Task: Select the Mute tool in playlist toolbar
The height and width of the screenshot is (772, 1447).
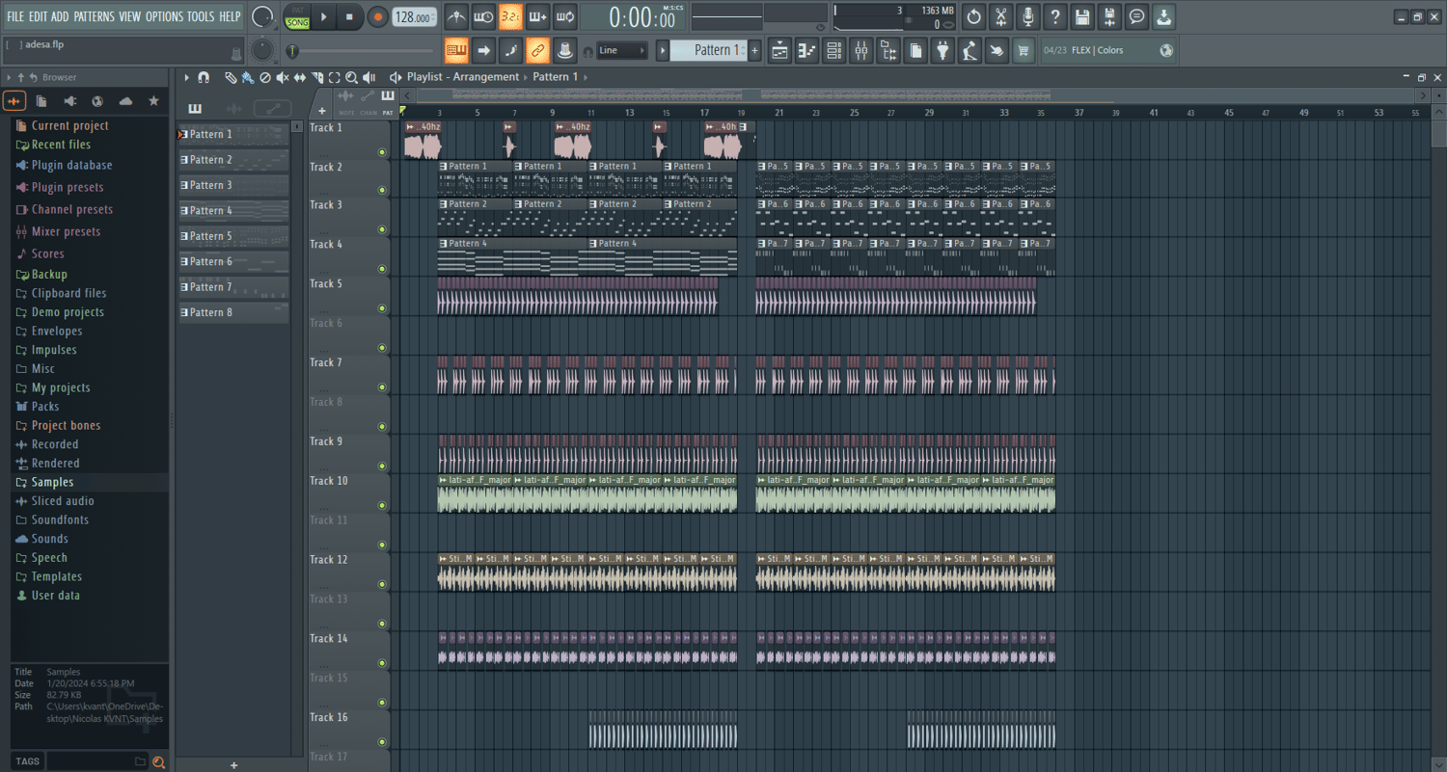Action: [x=283, y=77]
